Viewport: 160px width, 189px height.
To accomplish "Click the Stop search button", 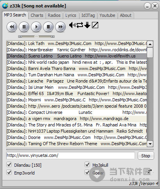I will click(x=146, y=156).
